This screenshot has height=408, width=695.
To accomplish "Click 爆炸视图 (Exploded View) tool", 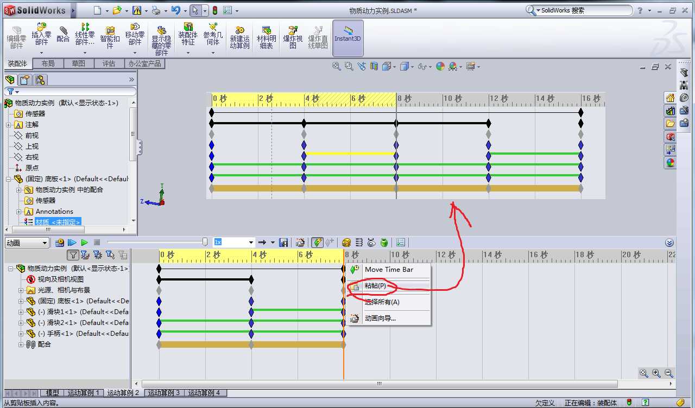I will point(293,37).
